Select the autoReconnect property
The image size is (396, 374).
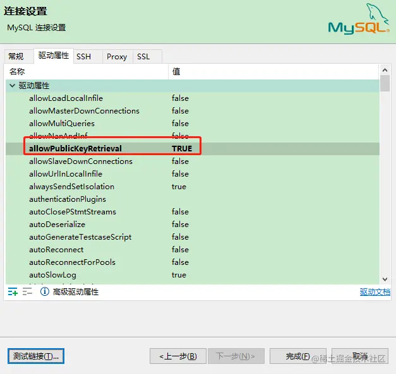[56, 250]
